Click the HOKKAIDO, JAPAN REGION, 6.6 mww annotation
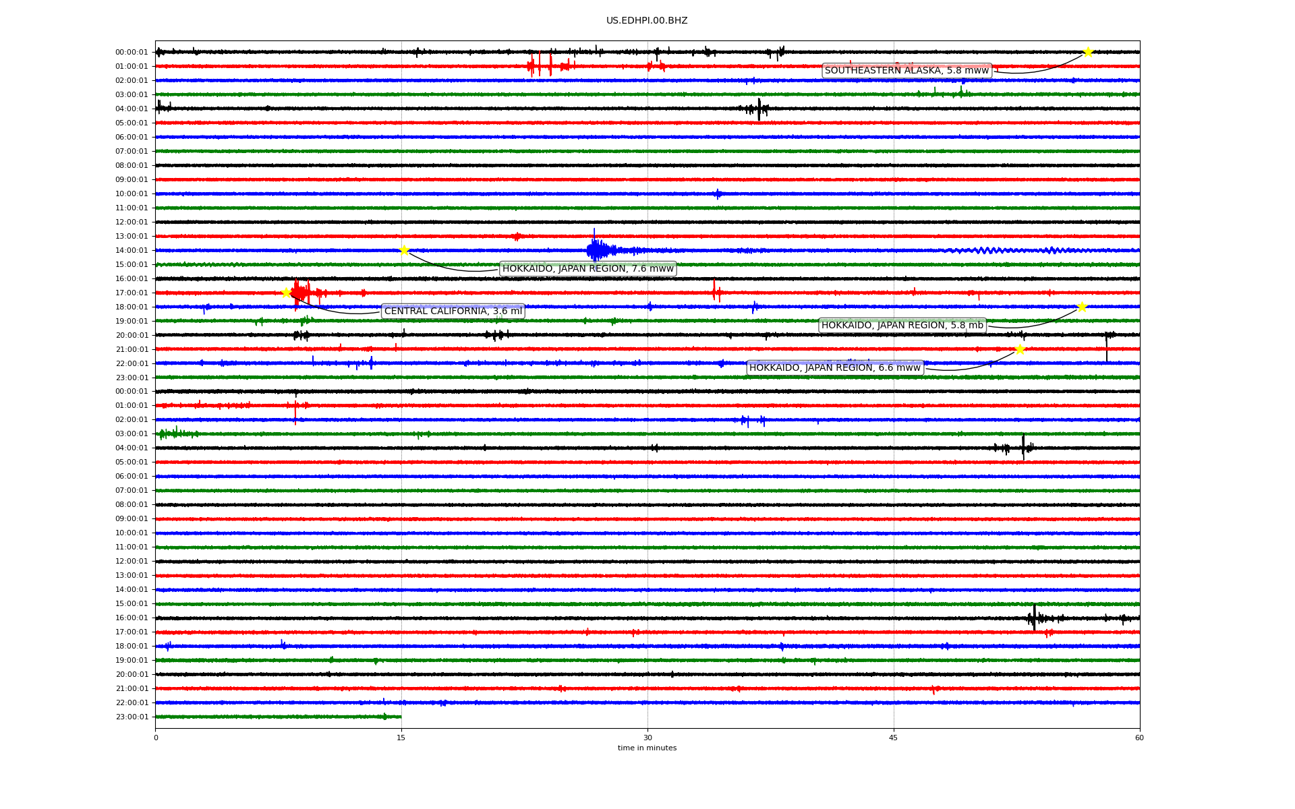This screenshot has width=1295, height=809. click(834, 368)
